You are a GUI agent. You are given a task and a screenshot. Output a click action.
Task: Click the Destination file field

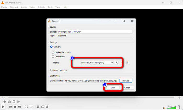coord(91,81)
